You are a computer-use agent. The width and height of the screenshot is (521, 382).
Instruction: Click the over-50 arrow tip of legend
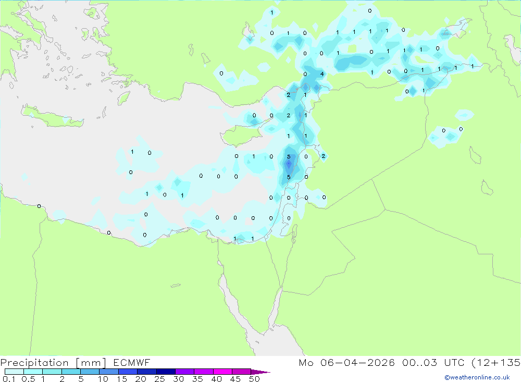tap(260, 372)
